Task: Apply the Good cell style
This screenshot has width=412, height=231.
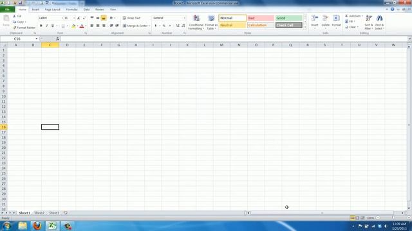Action: click(x=289, y=18)
